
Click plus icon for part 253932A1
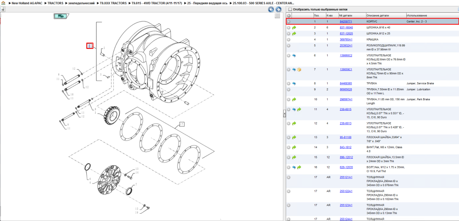coord(289,46)
